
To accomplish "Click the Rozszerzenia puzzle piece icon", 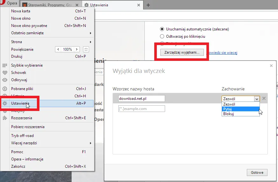I will coord(5,118).
